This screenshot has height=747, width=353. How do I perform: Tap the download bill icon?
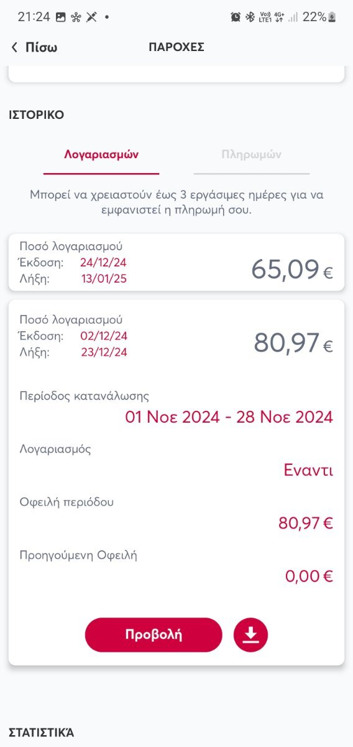coord(250,635)
